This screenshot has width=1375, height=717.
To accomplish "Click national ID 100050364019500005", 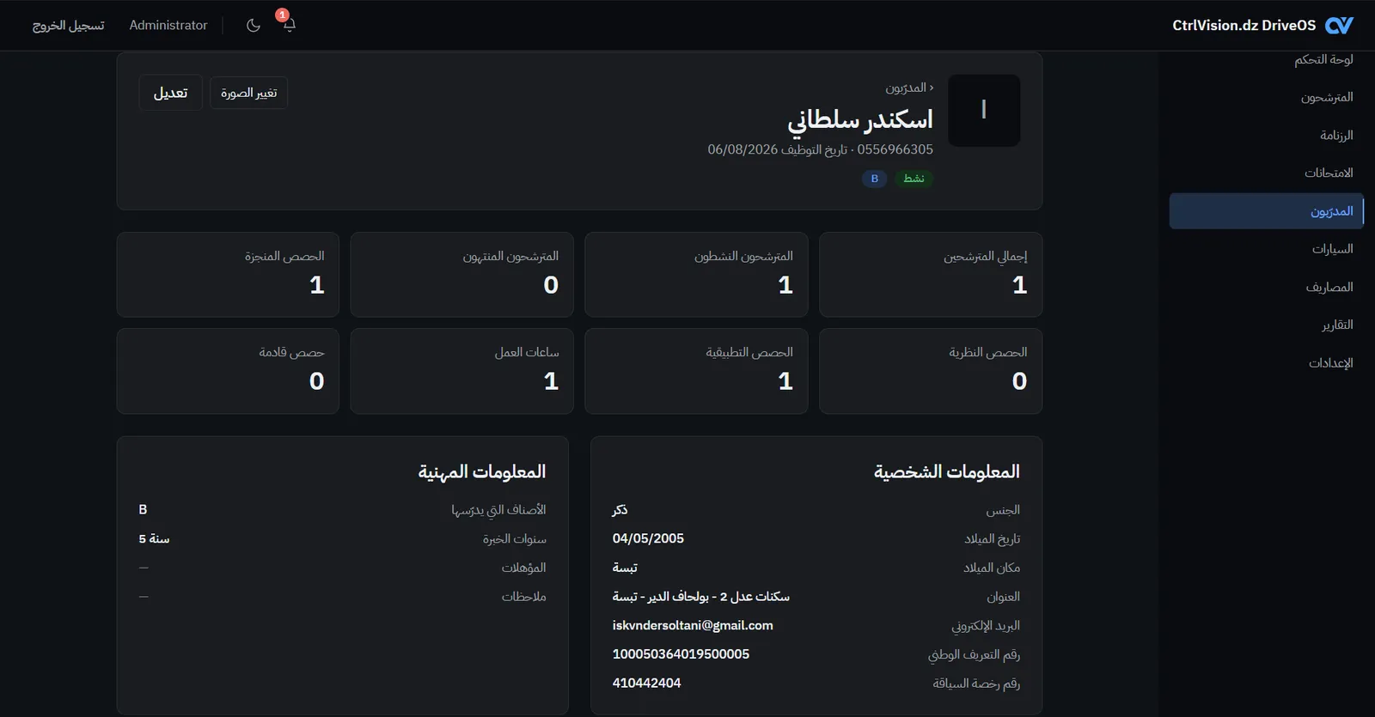I will (x=681, y=653).
